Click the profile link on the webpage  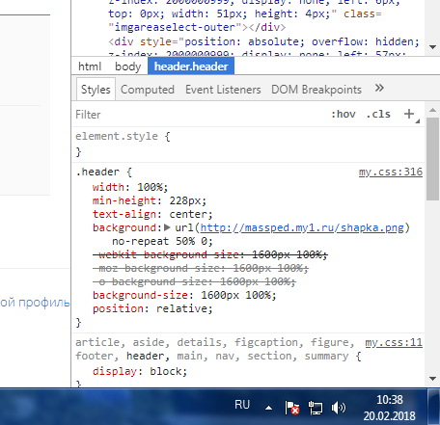pyautogui.click(x=35, y=303)
